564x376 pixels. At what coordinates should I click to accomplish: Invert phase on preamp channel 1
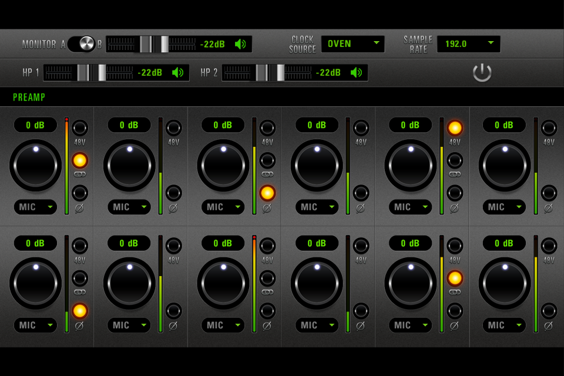pos(80,193)
